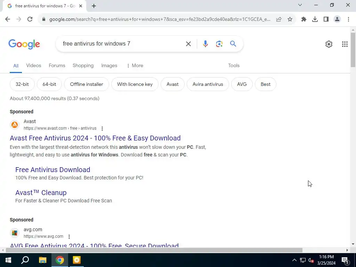Image resolution: width=356 pixels, height=267 pixels.
Task: Open network status tray icon
Action: pyautogui.click(x=303, y=260)
